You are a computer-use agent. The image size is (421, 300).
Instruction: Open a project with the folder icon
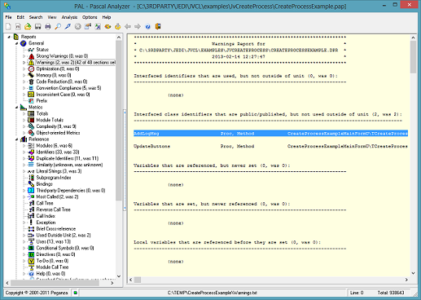[x=28, y=26]
